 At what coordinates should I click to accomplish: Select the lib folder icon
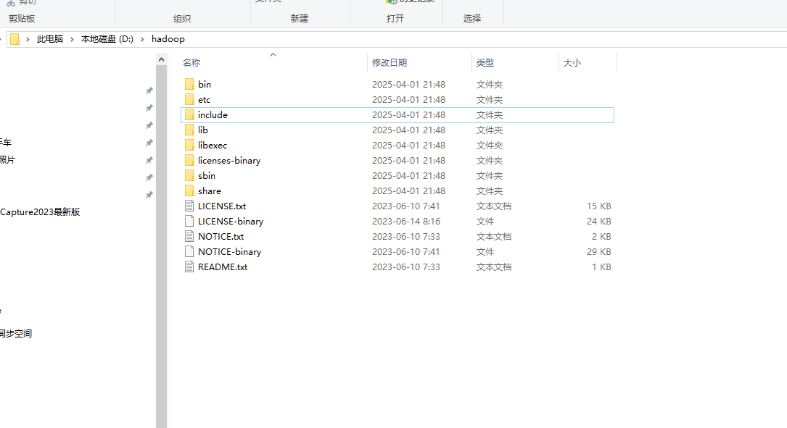[x=189, y=130]
